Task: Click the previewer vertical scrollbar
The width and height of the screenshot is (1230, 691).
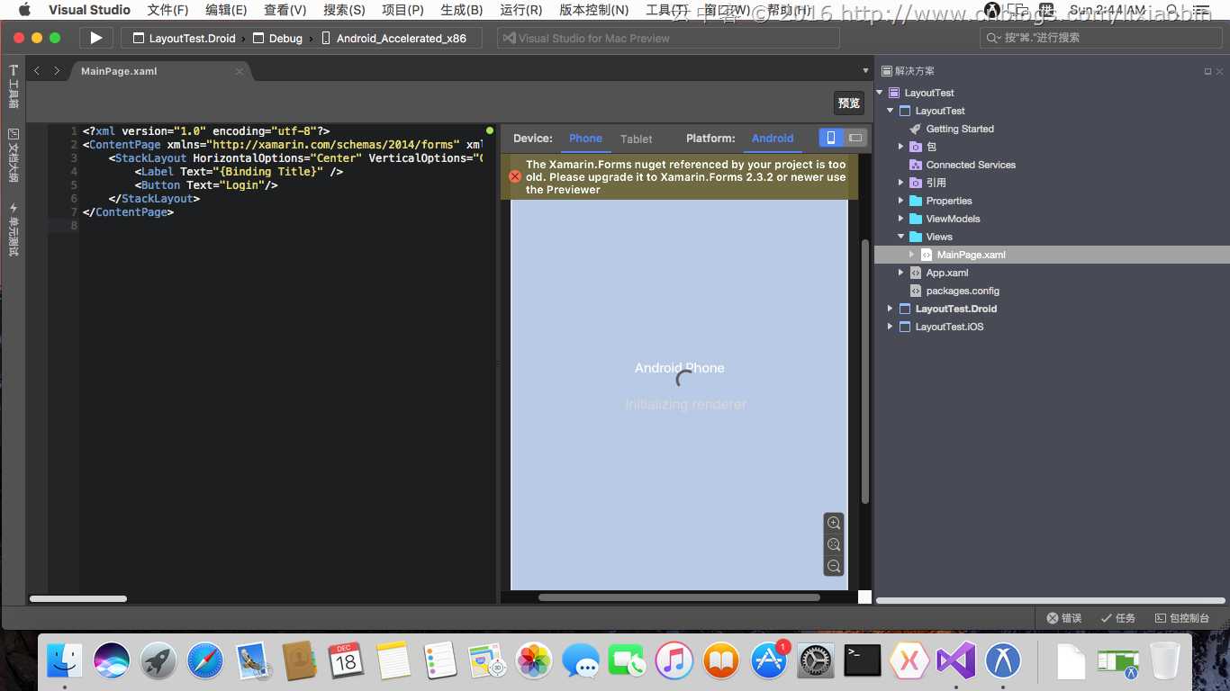Action: (x=865, y=371)
